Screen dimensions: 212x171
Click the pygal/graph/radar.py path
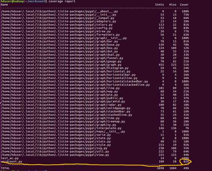61,105
